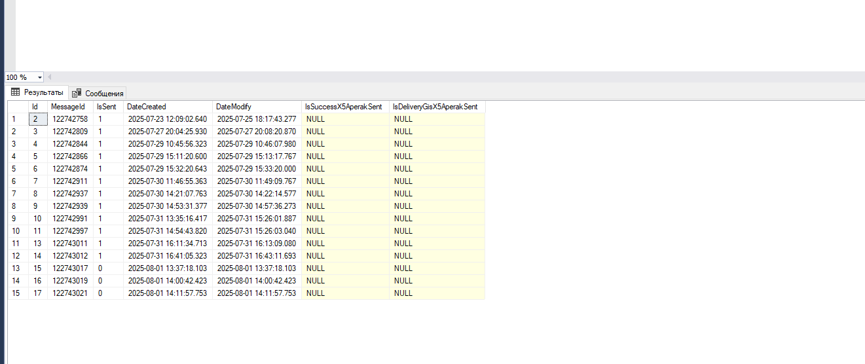The width and height of the screenshot is (865, 364).
Task: Click MessageId cell 122743011
Action: coord(71,244)
